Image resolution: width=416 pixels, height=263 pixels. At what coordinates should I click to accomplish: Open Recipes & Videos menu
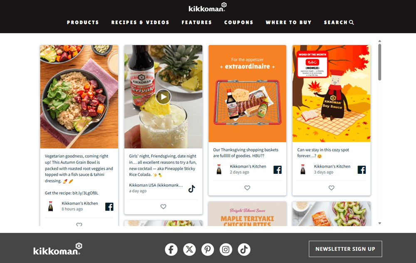click(x=140, y=22)
